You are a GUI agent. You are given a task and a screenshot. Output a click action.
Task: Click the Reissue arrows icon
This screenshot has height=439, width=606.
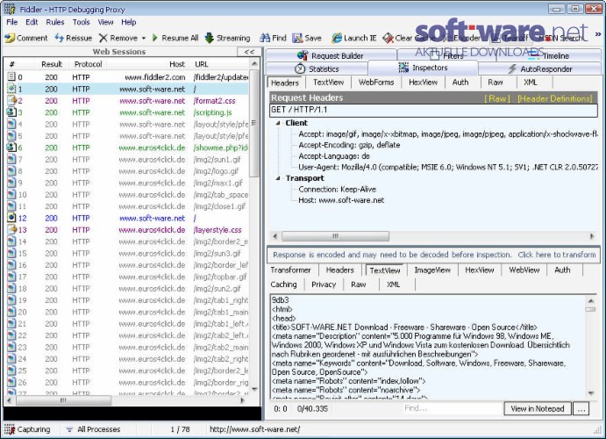tap(59, 38)
